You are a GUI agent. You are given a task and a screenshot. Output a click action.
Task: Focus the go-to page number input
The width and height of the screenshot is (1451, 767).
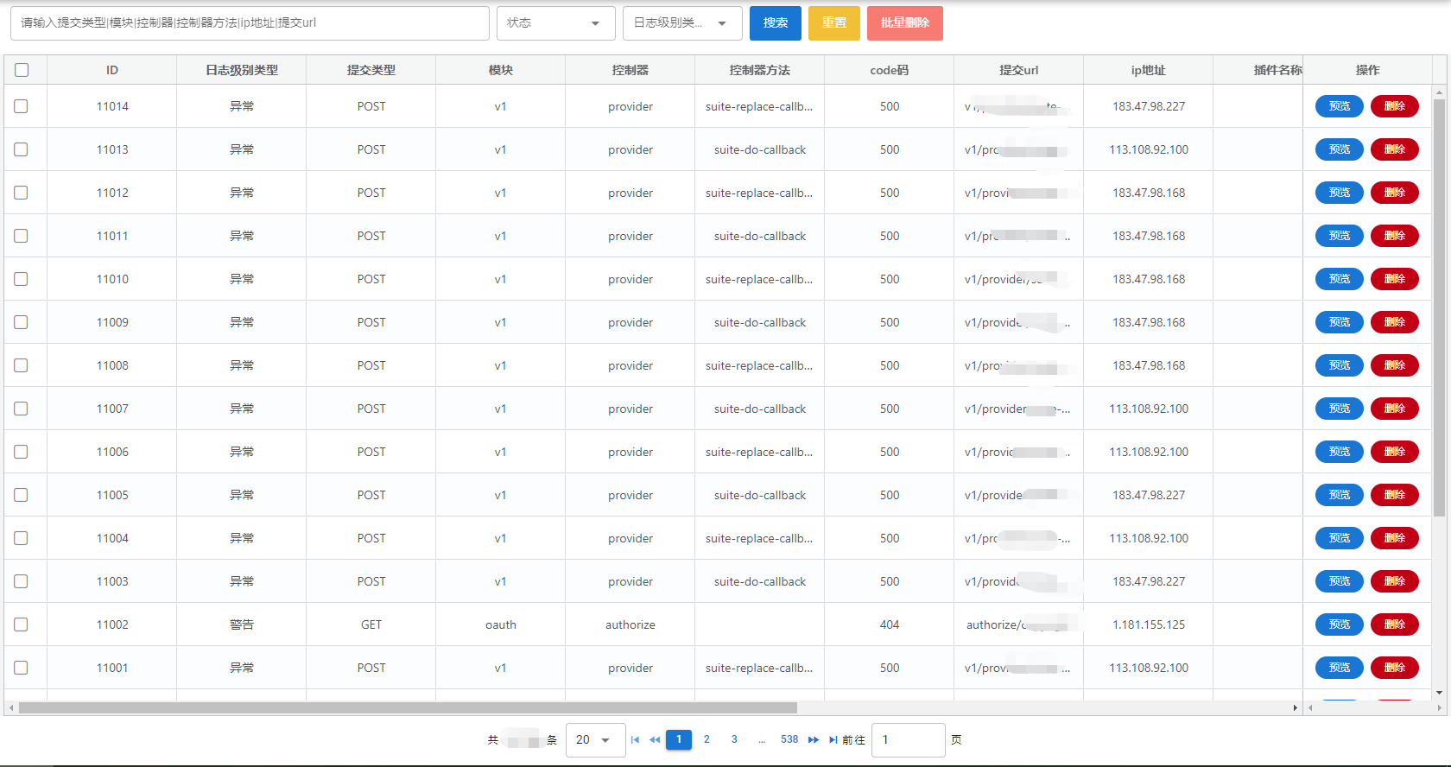coord(909,740)
